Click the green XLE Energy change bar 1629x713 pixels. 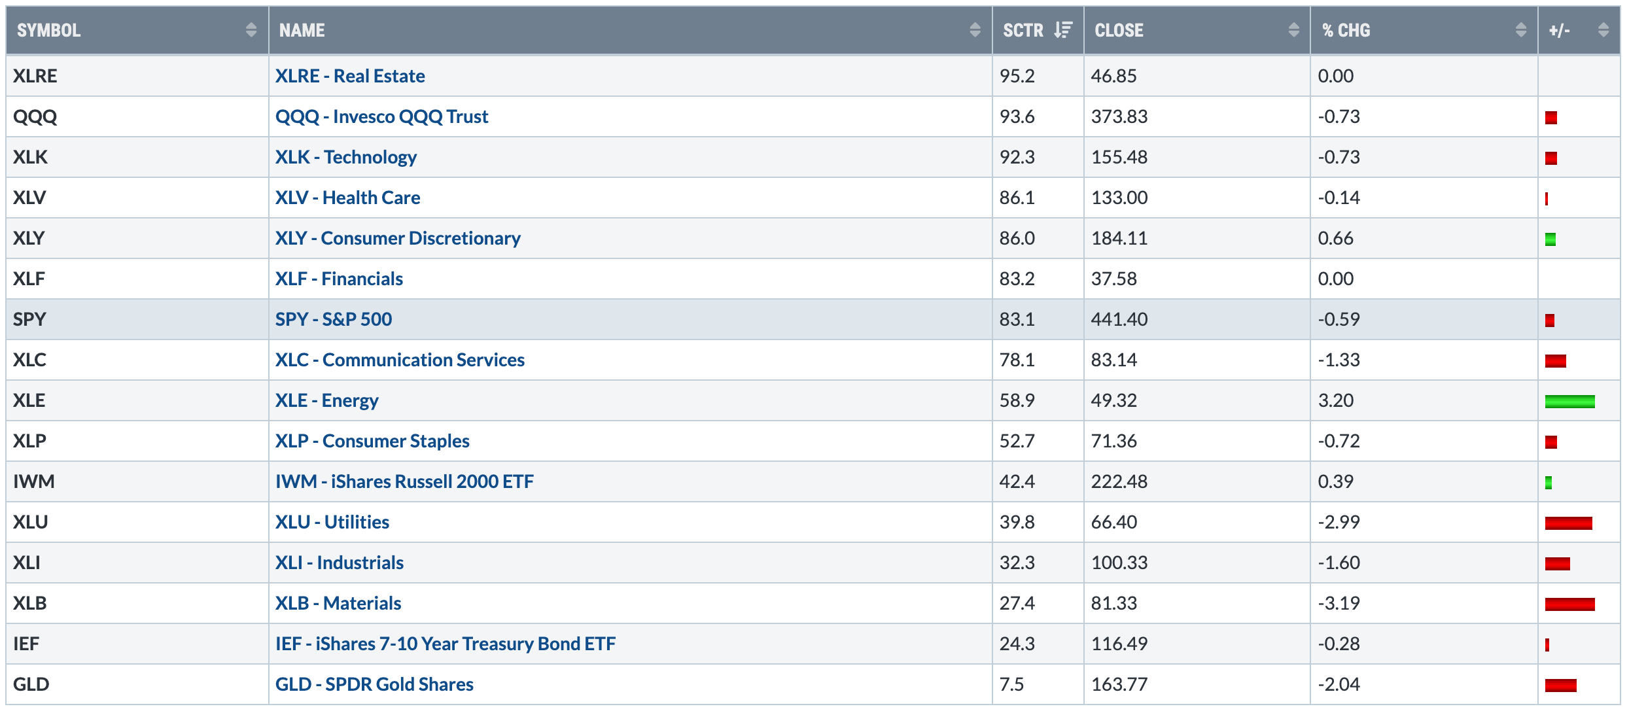click(1569, 401)
